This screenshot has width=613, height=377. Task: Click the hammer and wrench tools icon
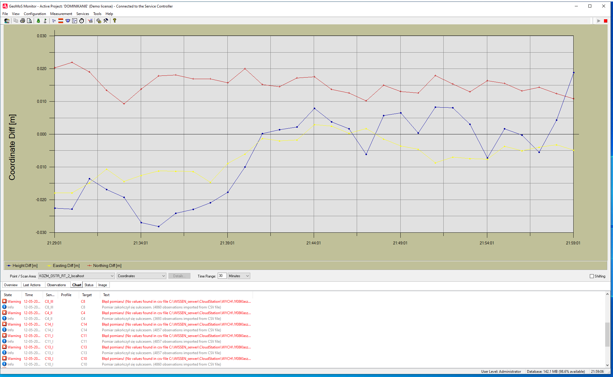pos(106,21)
